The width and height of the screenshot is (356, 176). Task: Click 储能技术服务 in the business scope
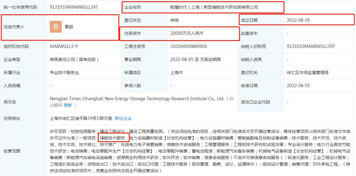tap(113, 138)
